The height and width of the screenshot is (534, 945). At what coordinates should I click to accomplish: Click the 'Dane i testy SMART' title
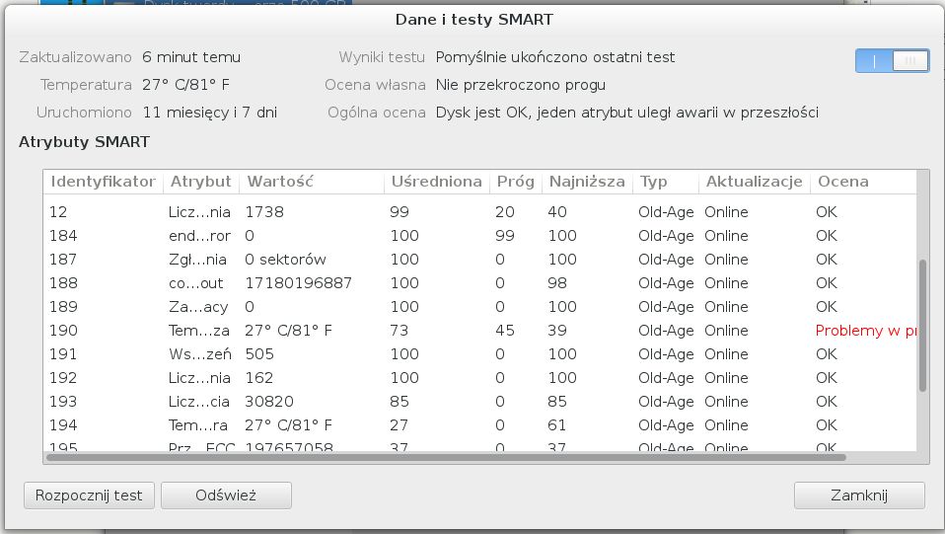click(x=473, y=20)
